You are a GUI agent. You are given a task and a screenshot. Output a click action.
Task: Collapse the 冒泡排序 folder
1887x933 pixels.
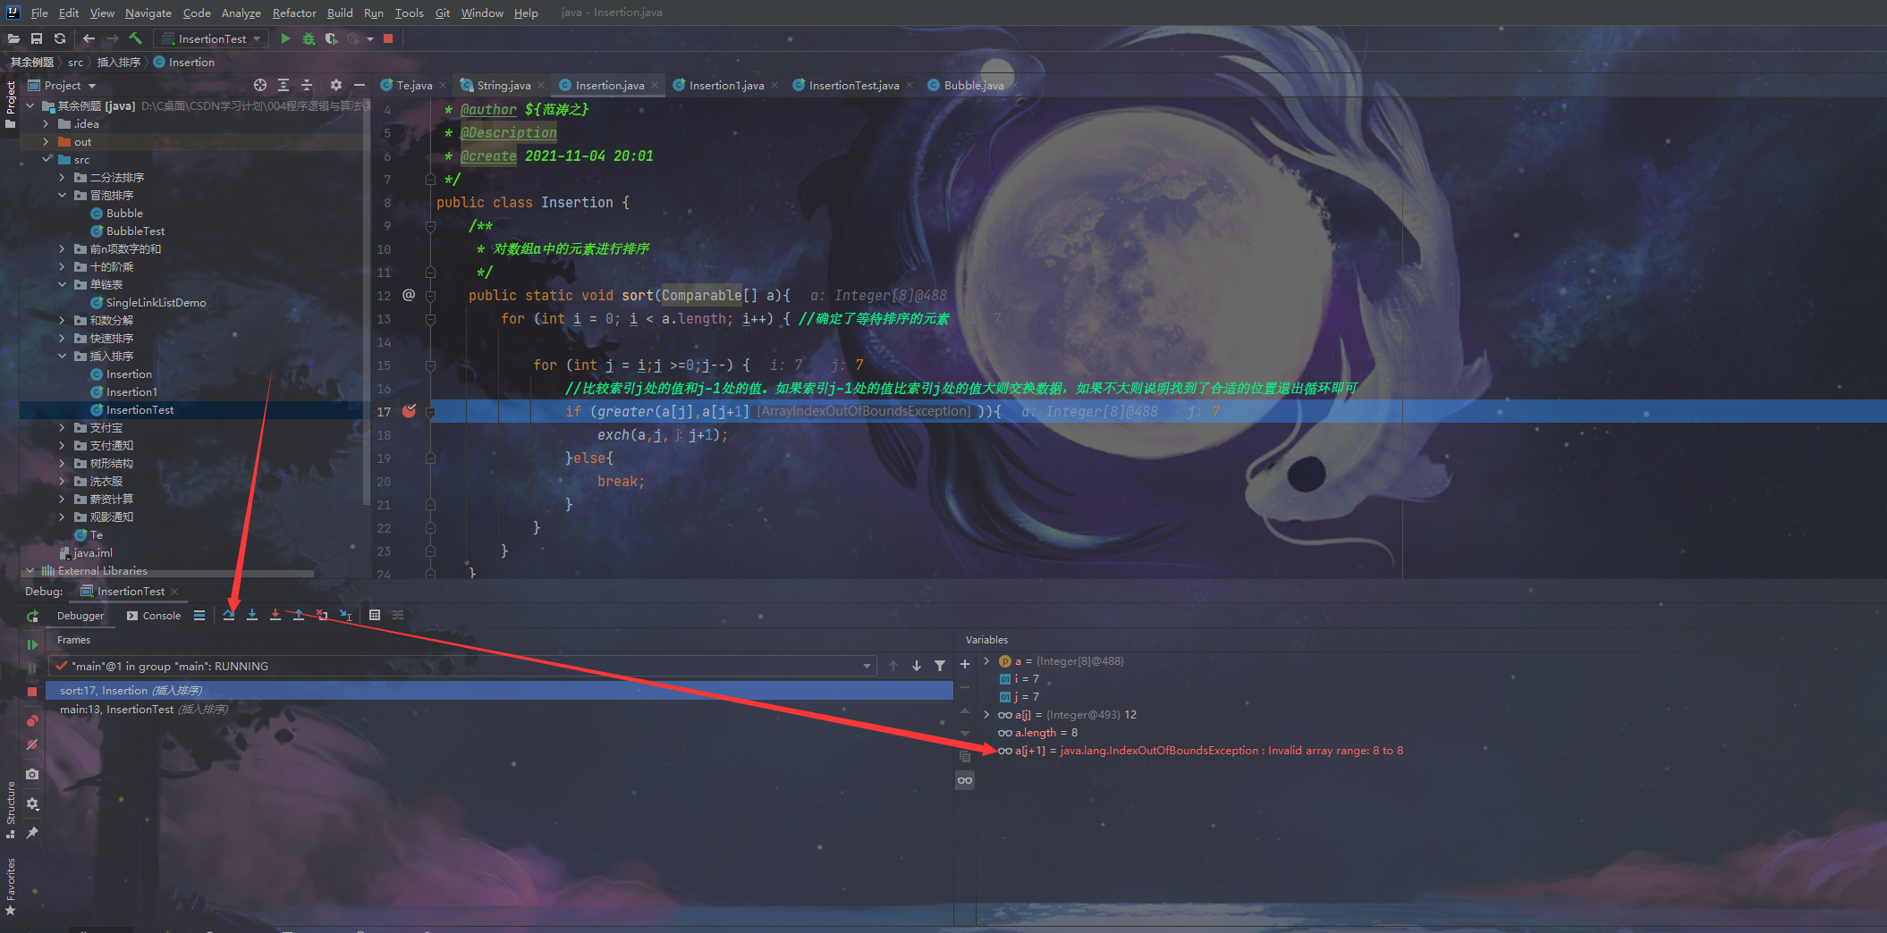pyautogui.click(x=62, y=196)
